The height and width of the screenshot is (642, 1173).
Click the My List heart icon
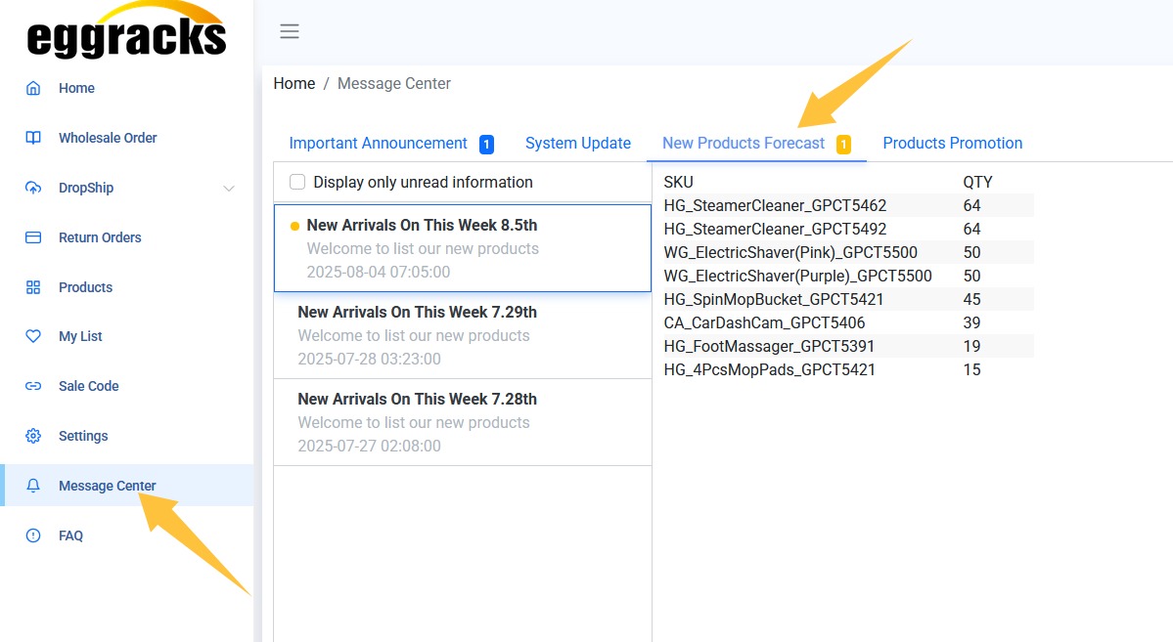(33, 336)
